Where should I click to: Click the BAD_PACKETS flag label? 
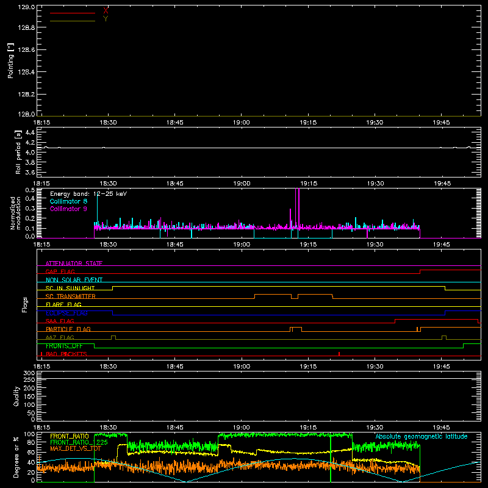[66, 354]
